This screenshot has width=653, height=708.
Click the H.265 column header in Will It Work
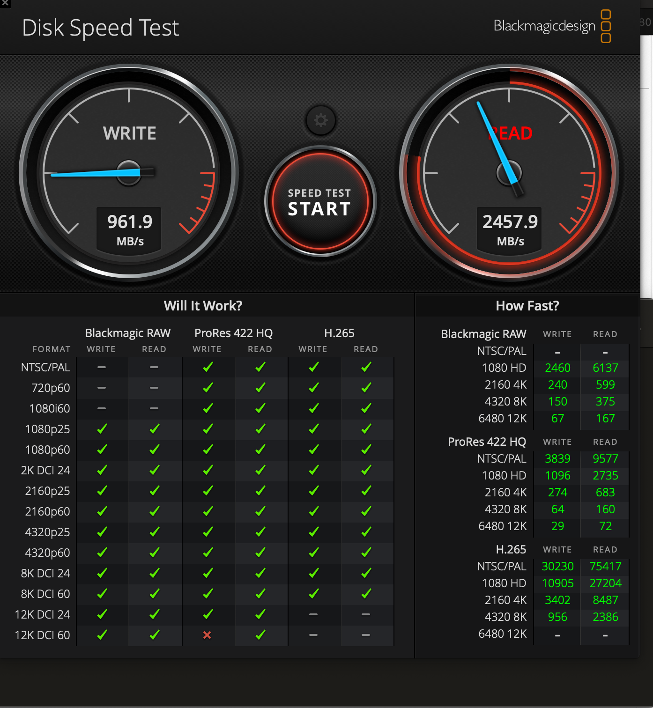coord(339,333)
